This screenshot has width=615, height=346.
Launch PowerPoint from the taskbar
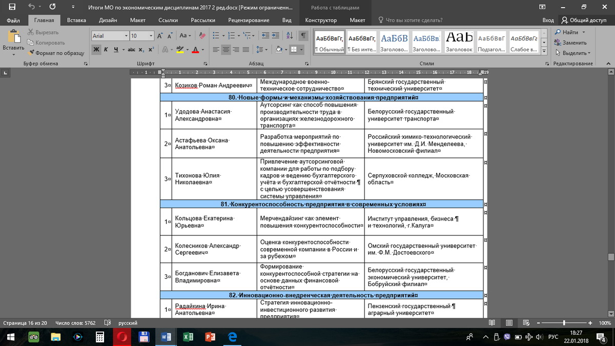click(x=210, y=337)
